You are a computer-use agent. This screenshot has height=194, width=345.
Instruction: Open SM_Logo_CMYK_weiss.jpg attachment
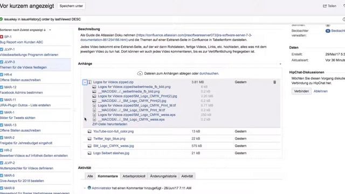[x=114, y=146]
